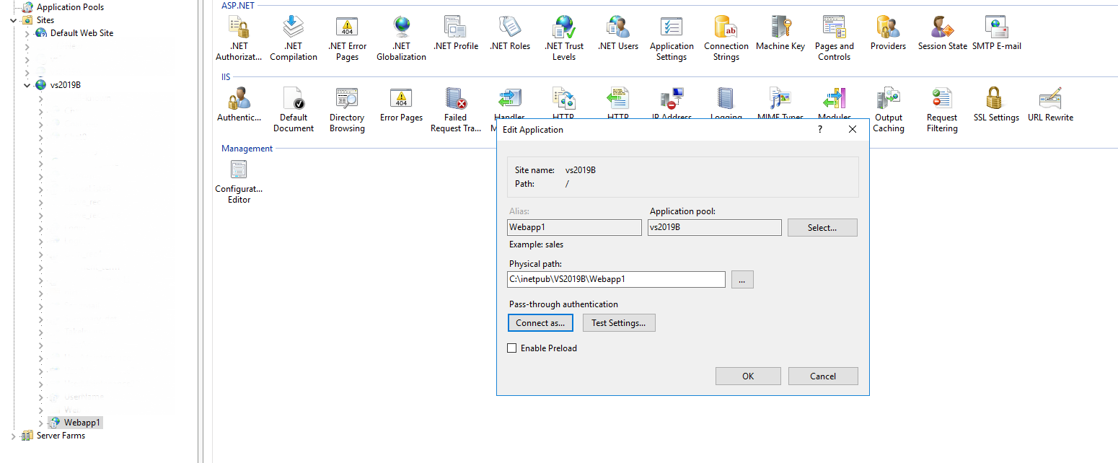Open Default Document feature
This screenshot has height=463, width=1118.
pos(294,110)
